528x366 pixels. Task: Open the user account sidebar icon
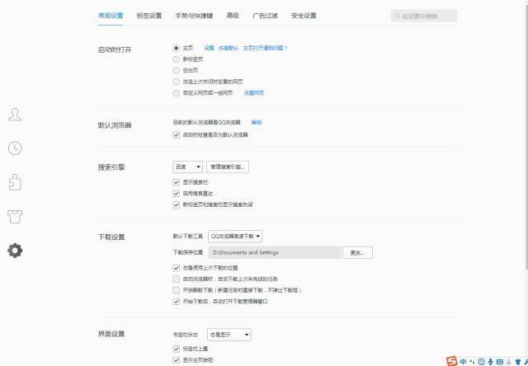(x=15, y=115)
